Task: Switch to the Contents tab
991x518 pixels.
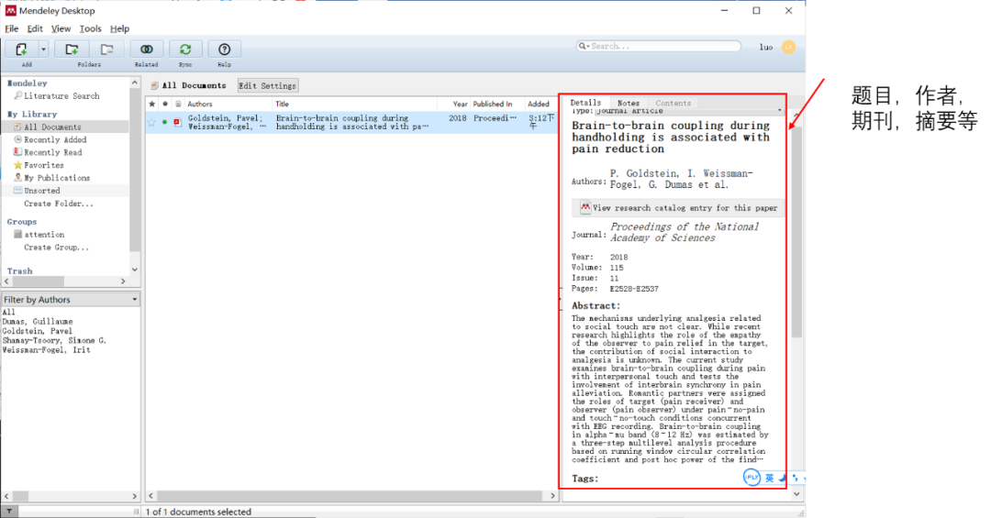Action: [x=674, y=103]
